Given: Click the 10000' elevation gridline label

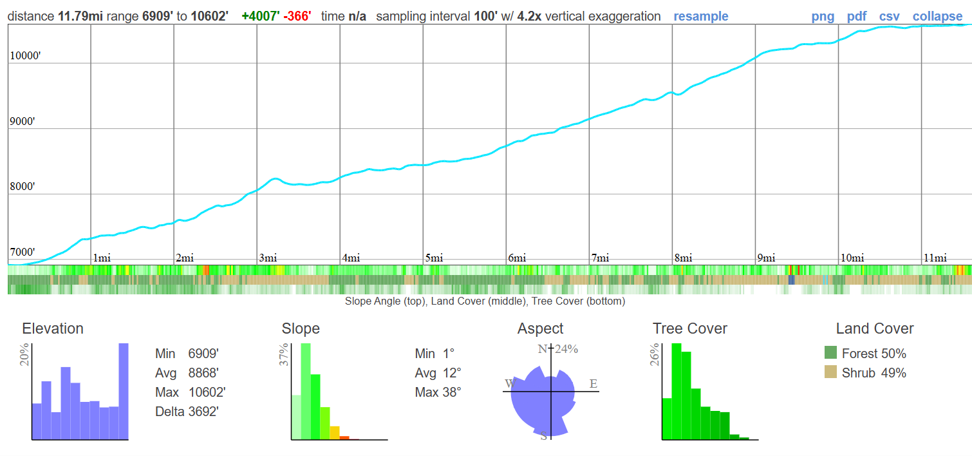Looking at the screenshot, I should pyautogui.click(x=26, y=57).
